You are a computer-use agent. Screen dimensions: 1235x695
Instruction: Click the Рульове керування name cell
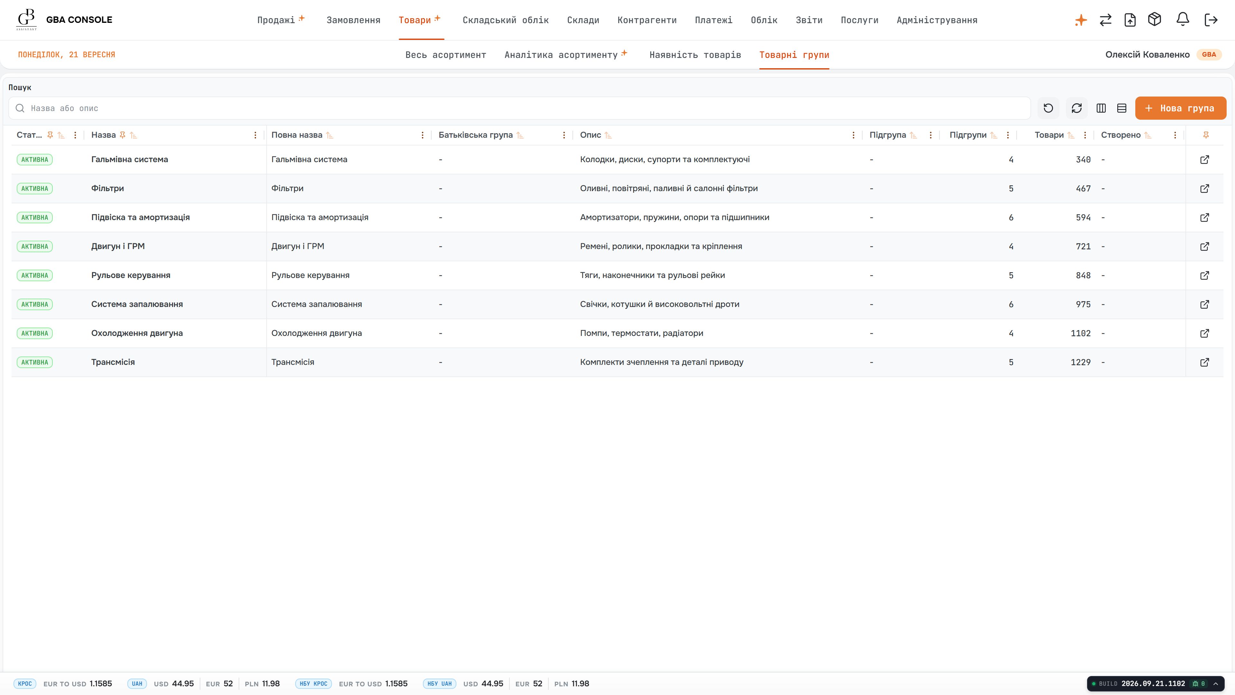tap(131, 275)
